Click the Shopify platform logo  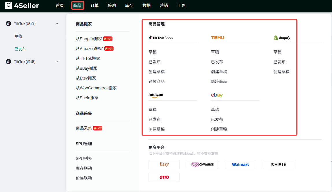(x=282, y=38)
